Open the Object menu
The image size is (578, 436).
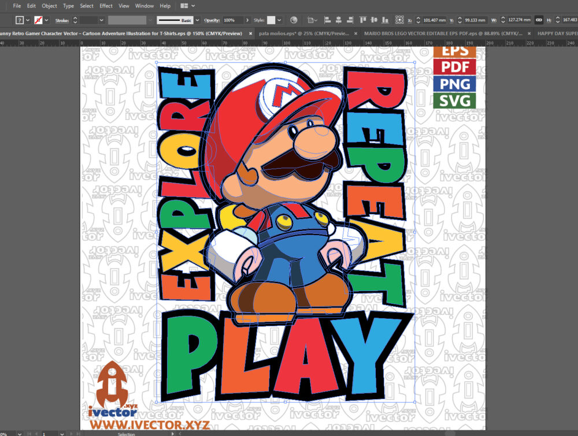point(49,6)
